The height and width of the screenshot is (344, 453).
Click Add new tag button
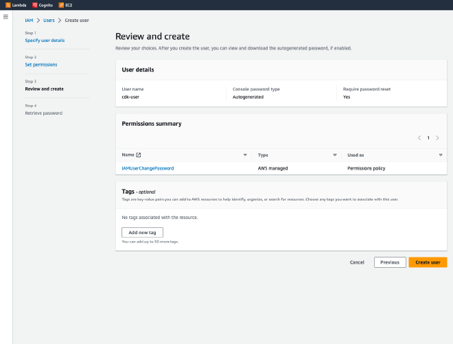pyautogui.click(x=142, y=233)
